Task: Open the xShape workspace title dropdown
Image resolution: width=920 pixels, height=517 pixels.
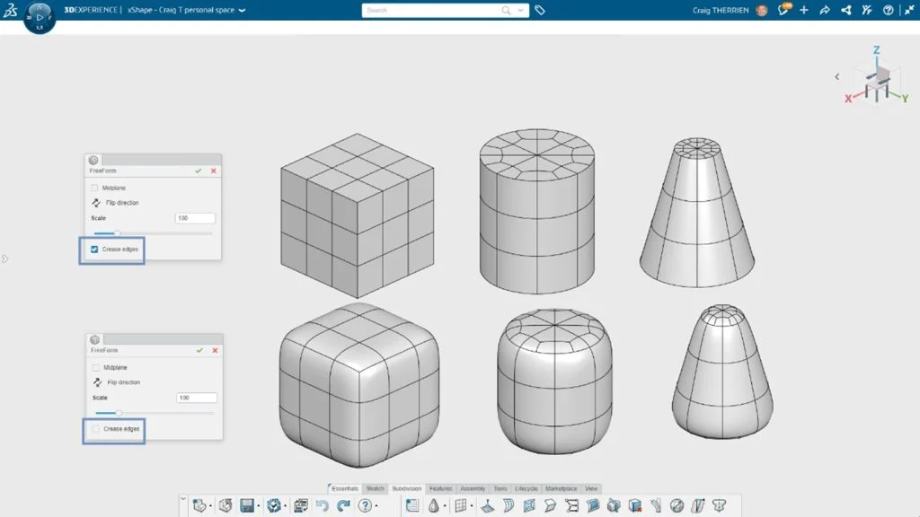Action: 242,10
